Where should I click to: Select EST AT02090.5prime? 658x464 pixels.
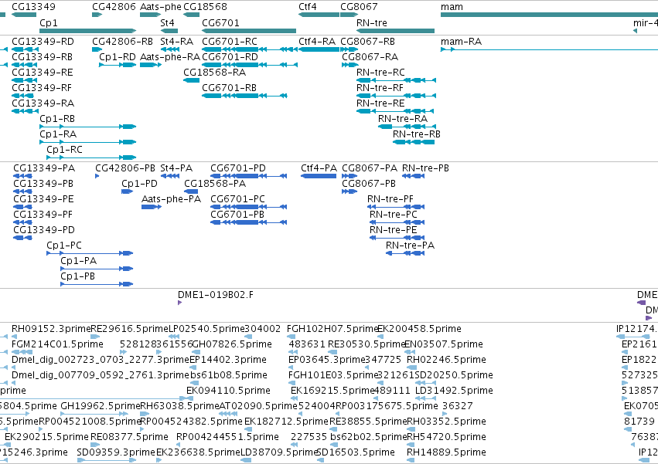[258, 406]
